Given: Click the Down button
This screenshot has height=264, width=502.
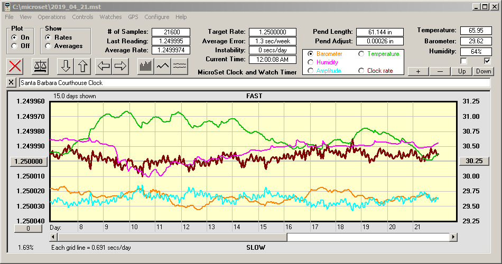Looking at the screenshot, I should (x=484, y=71).
